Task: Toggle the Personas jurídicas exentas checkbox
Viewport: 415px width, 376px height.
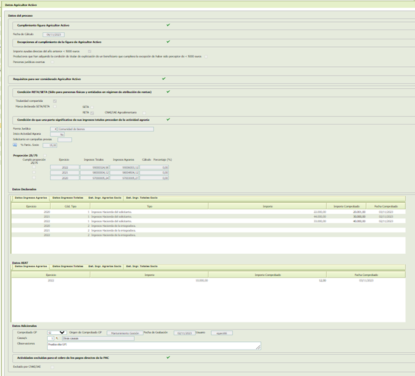Action: click(52, 62)
